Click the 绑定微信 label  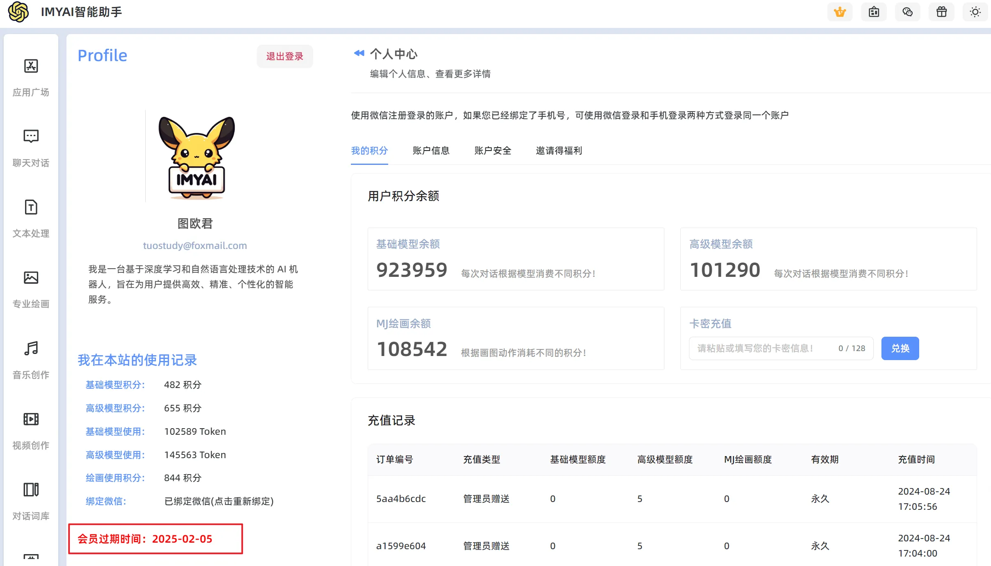106,501
